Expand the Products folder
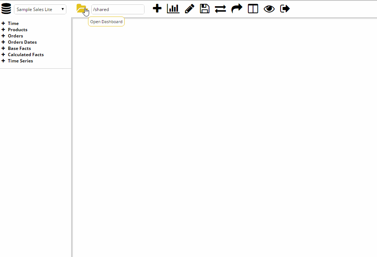 pos(3,30)
